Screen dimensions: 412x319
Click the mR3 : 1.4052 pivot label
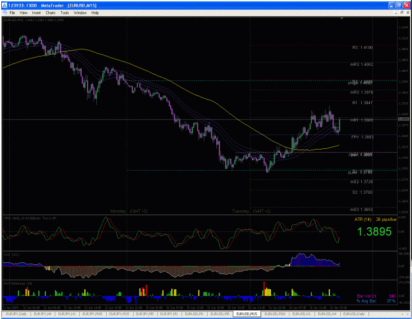[x=361, y=65]
